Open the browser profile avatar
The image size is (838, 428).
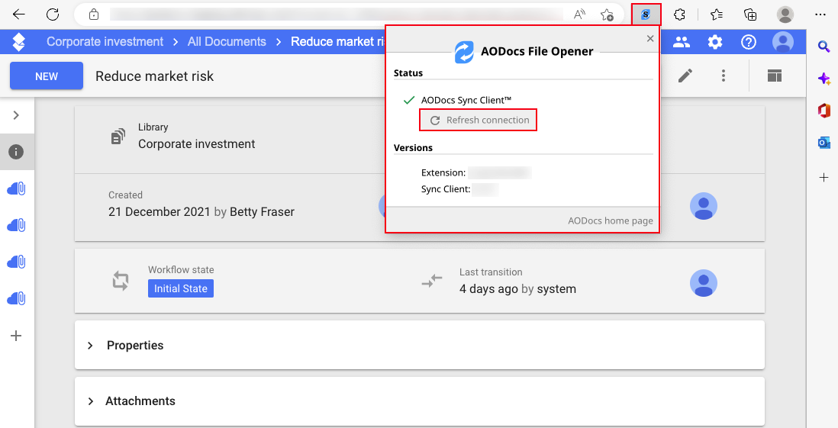(785, 14)
